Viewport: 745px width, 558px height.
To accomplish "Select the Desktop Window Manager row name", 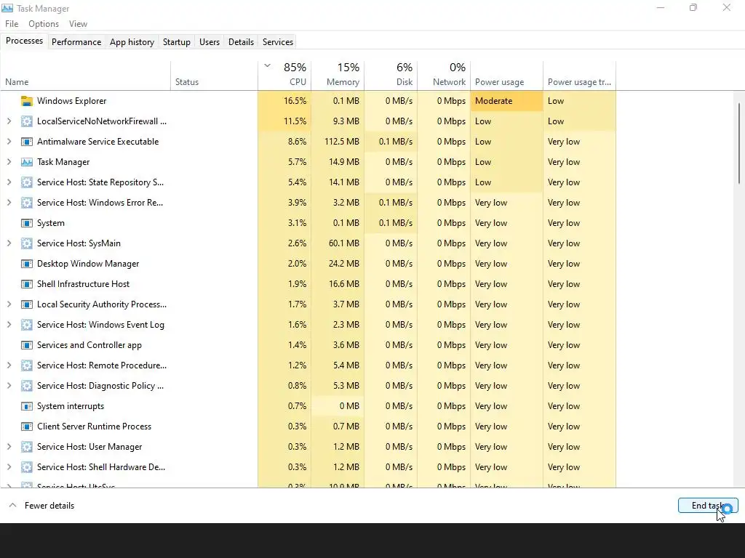I will tap(88, 264).
